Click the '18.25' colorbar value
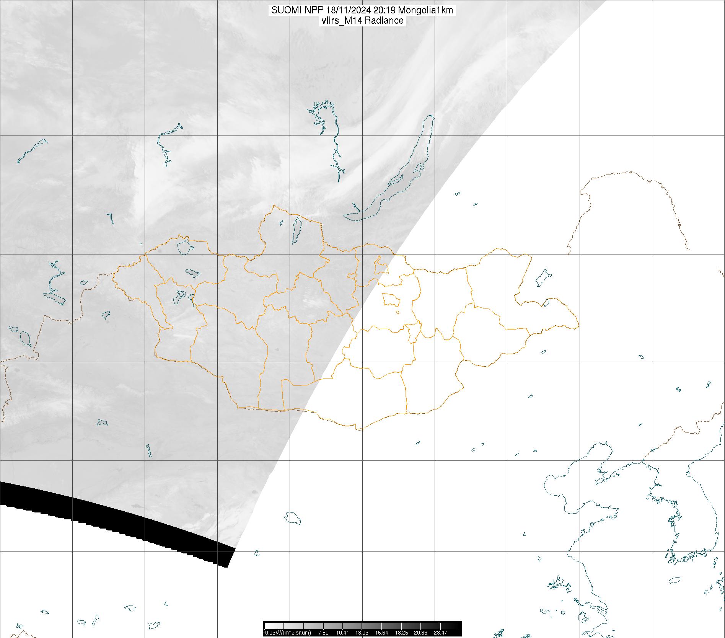The image size is (725, 638). pos(402,633)
